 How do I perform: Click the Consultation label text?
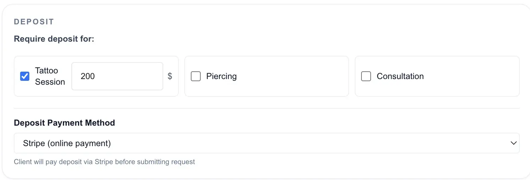click(x=400, y=76)
